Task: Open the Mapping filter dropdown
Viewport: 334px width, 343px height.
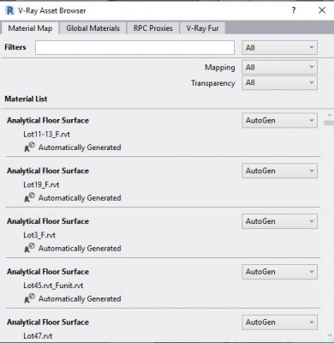Action: [x=279, y=67]
